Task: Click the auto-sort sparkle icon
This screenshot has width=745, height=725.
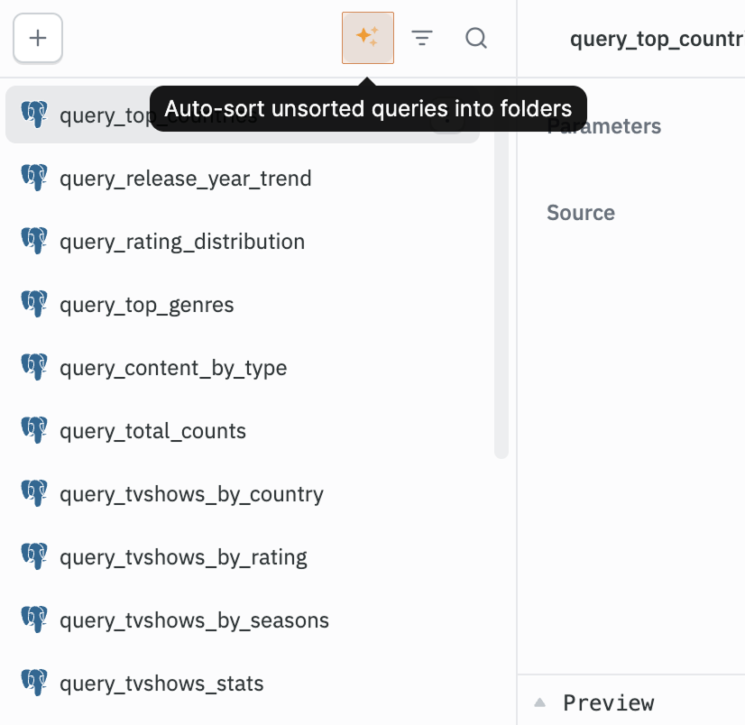Action: pos(368,38)
